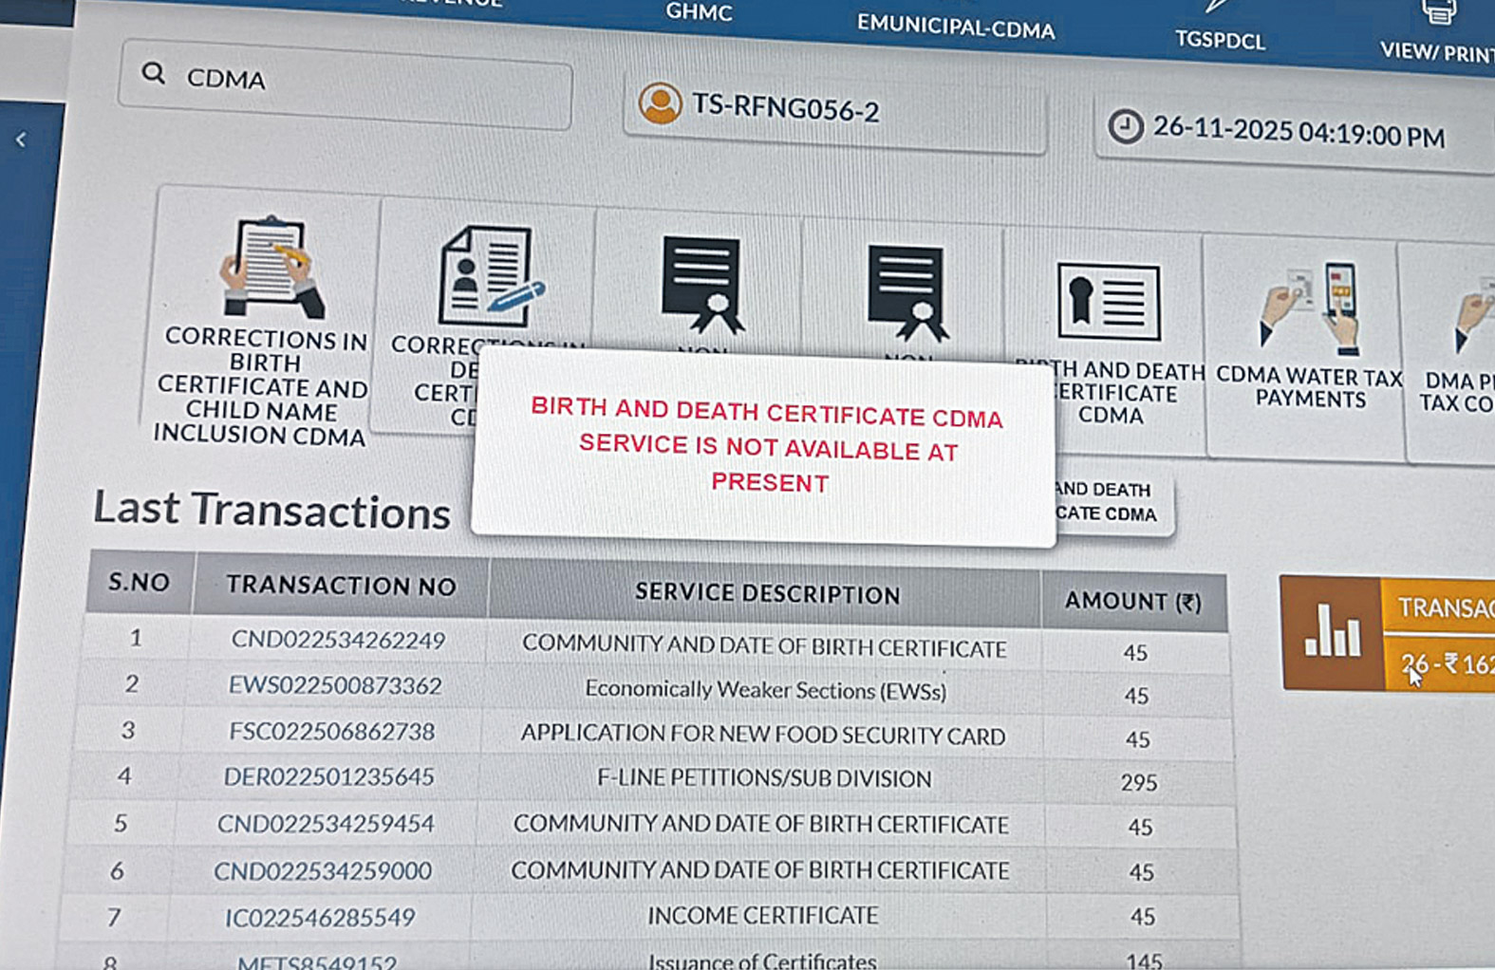Image resolution: width=1495 pixels, height=970 pixels.
Task: Select the TGSPDCL tab
Action: (1220, 40)
